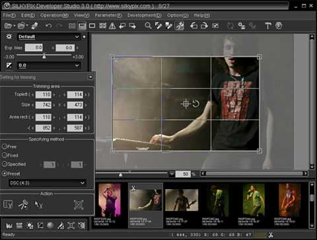Image resolution: width=317 pixels, height=240 pixels.
Task: Click the IV button in Action section
Action: [x=8, y=204]
